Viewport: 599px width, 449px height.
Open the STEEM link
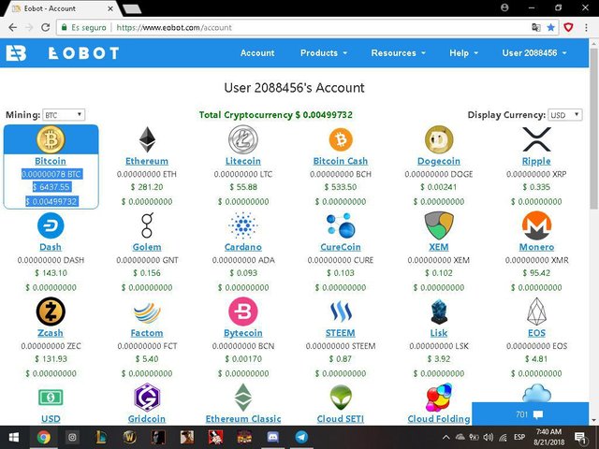click(341, 333)
